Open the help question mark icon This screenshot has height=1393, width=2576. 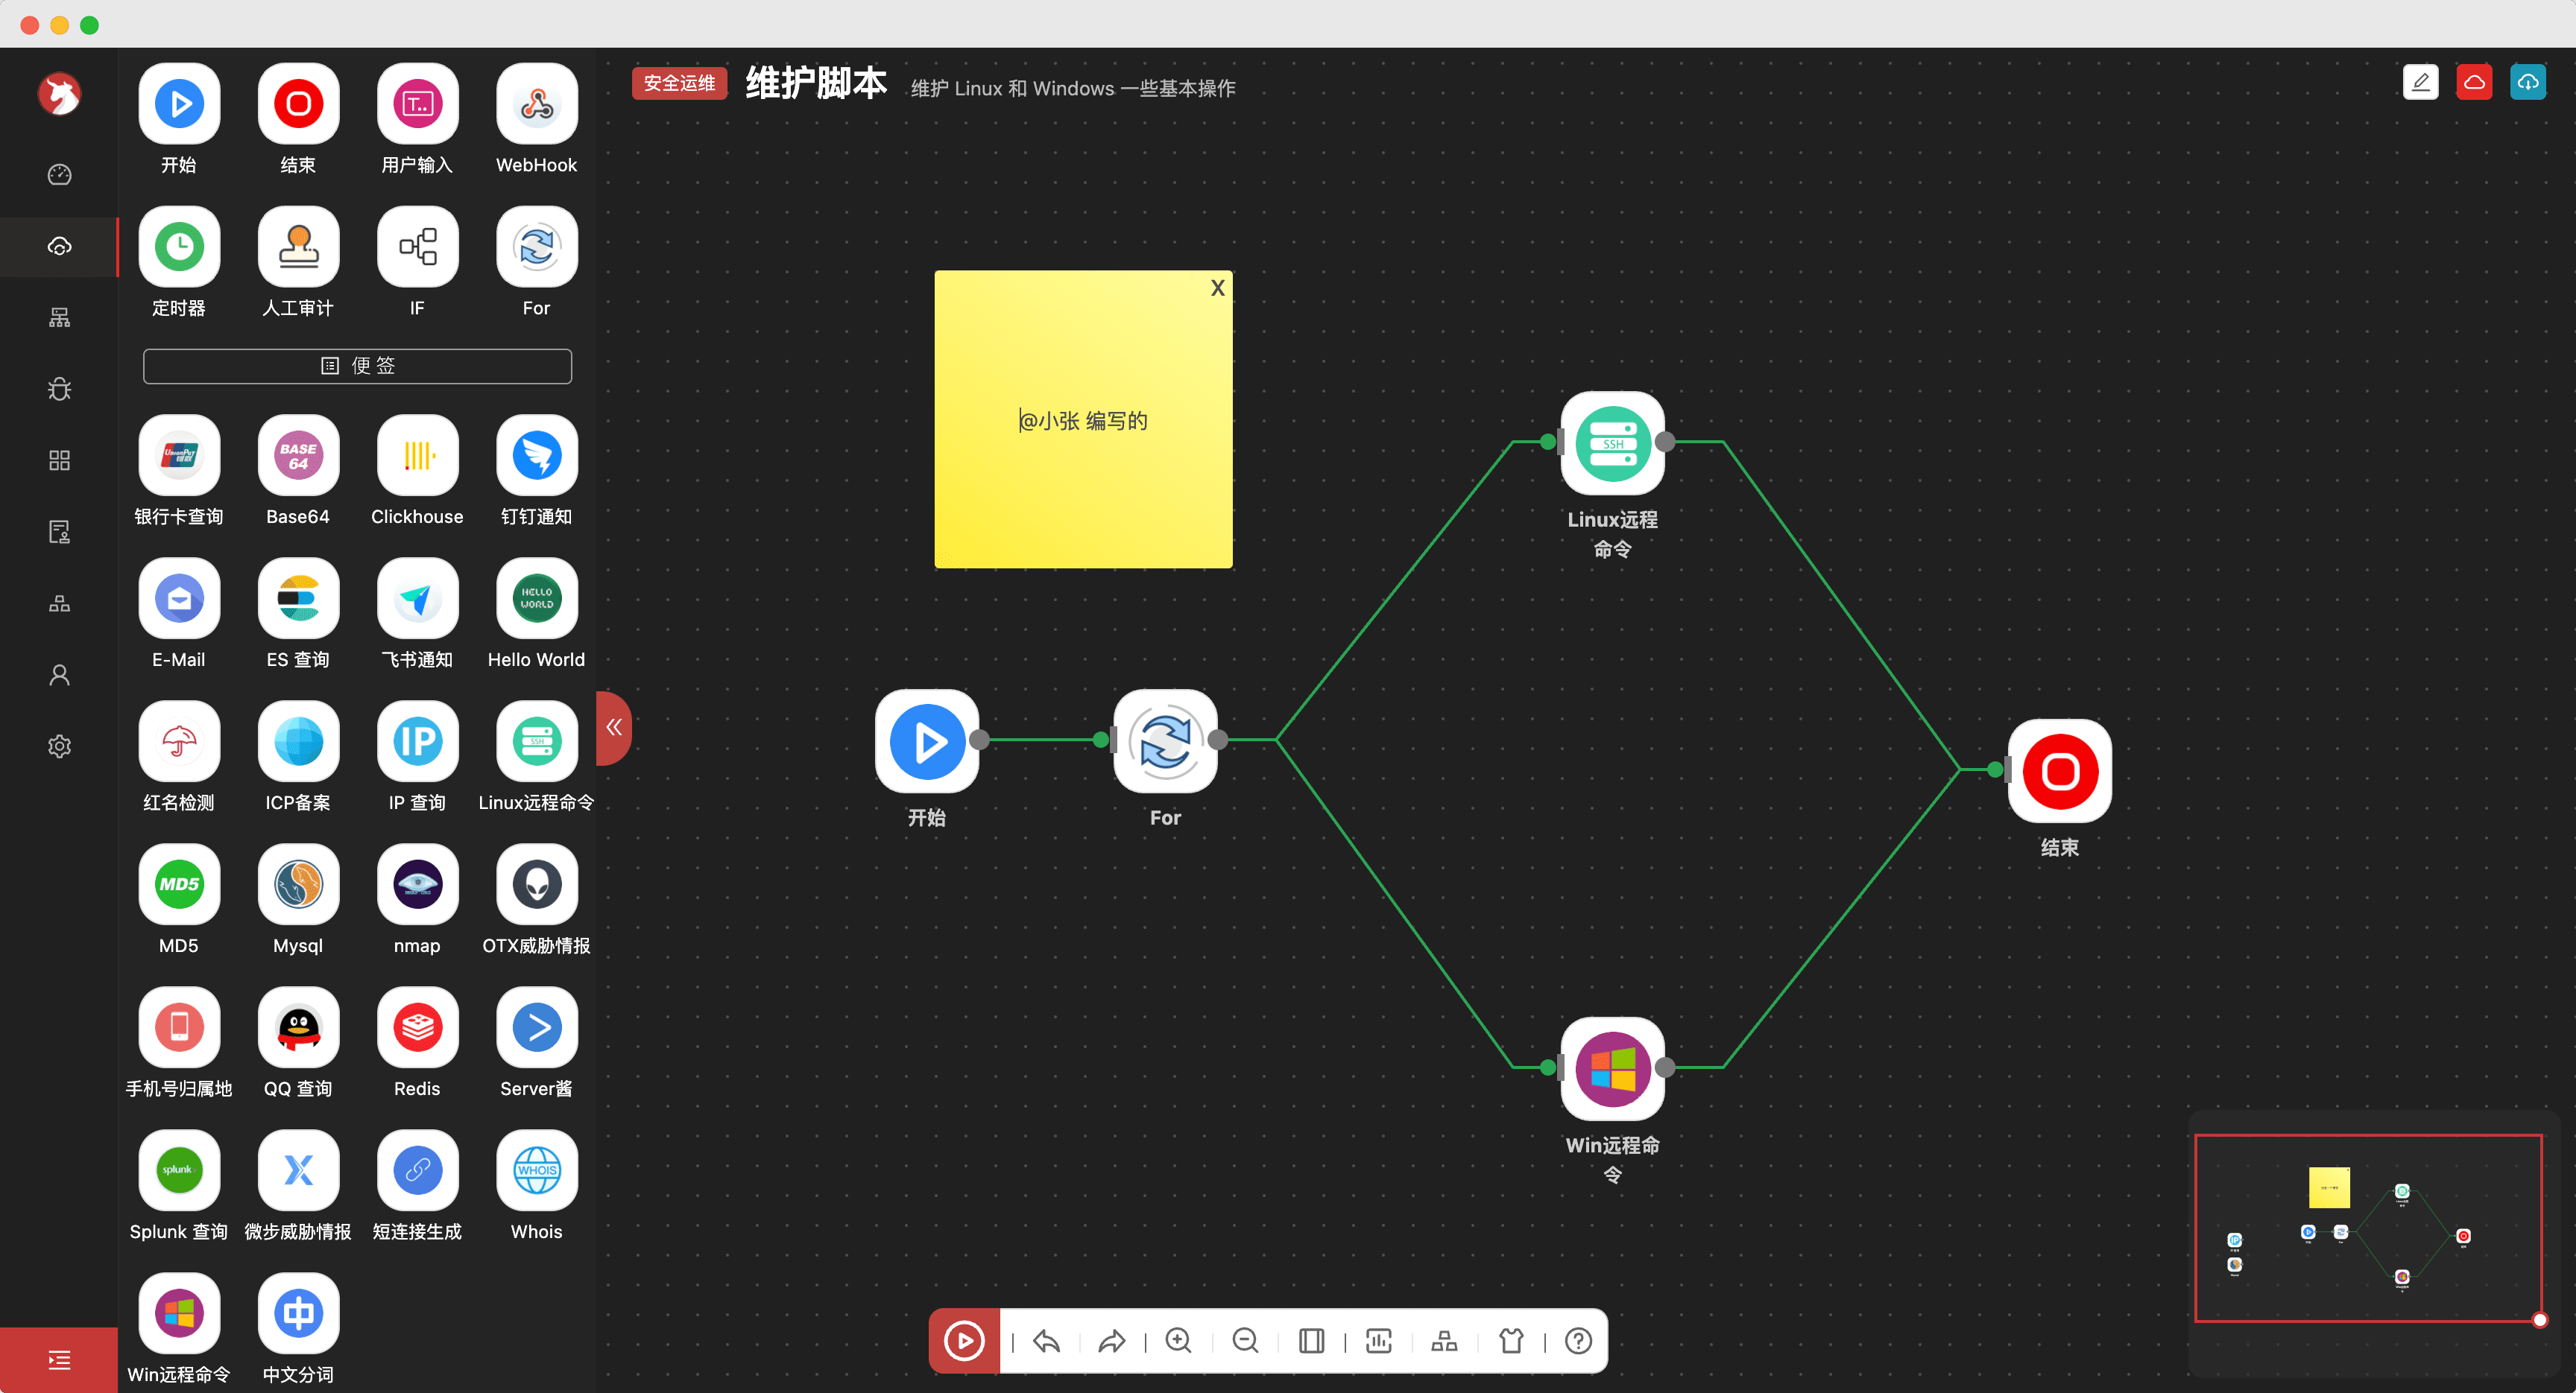click(x=1578, y=1340)
